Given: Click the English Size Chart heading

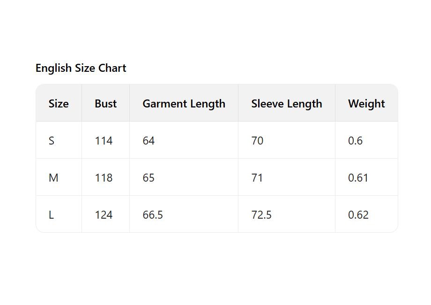Looking at the screenshot, I should pos(81,68).
